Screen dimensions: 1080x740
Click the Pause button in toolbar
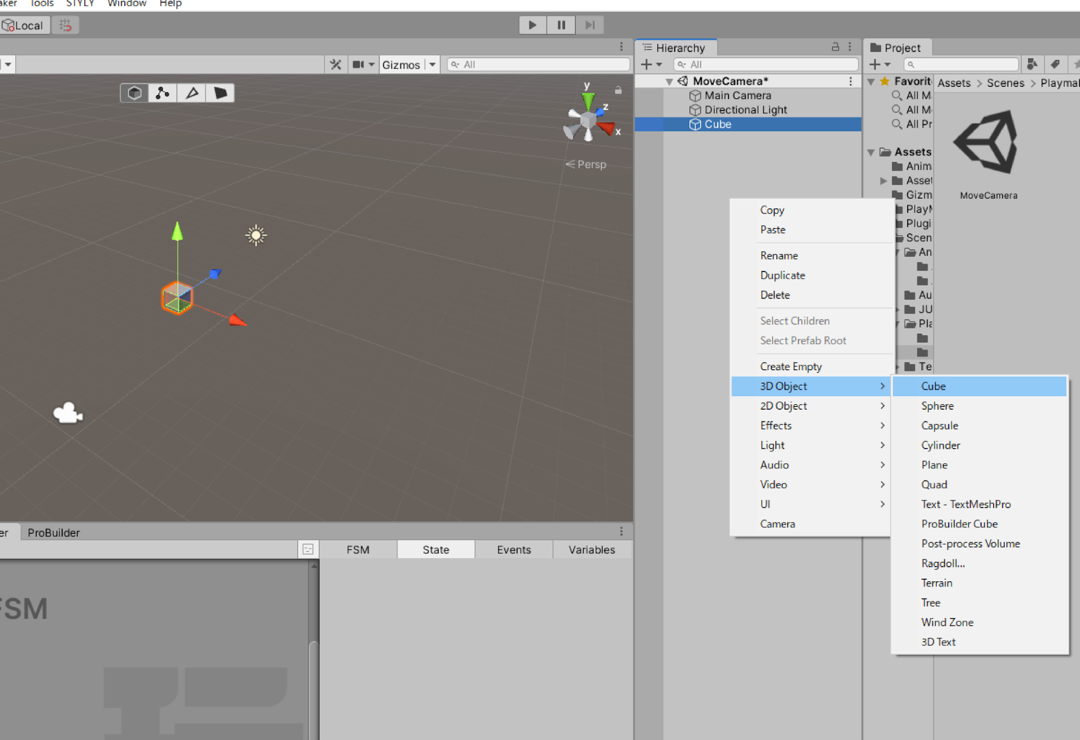[561, 25]
